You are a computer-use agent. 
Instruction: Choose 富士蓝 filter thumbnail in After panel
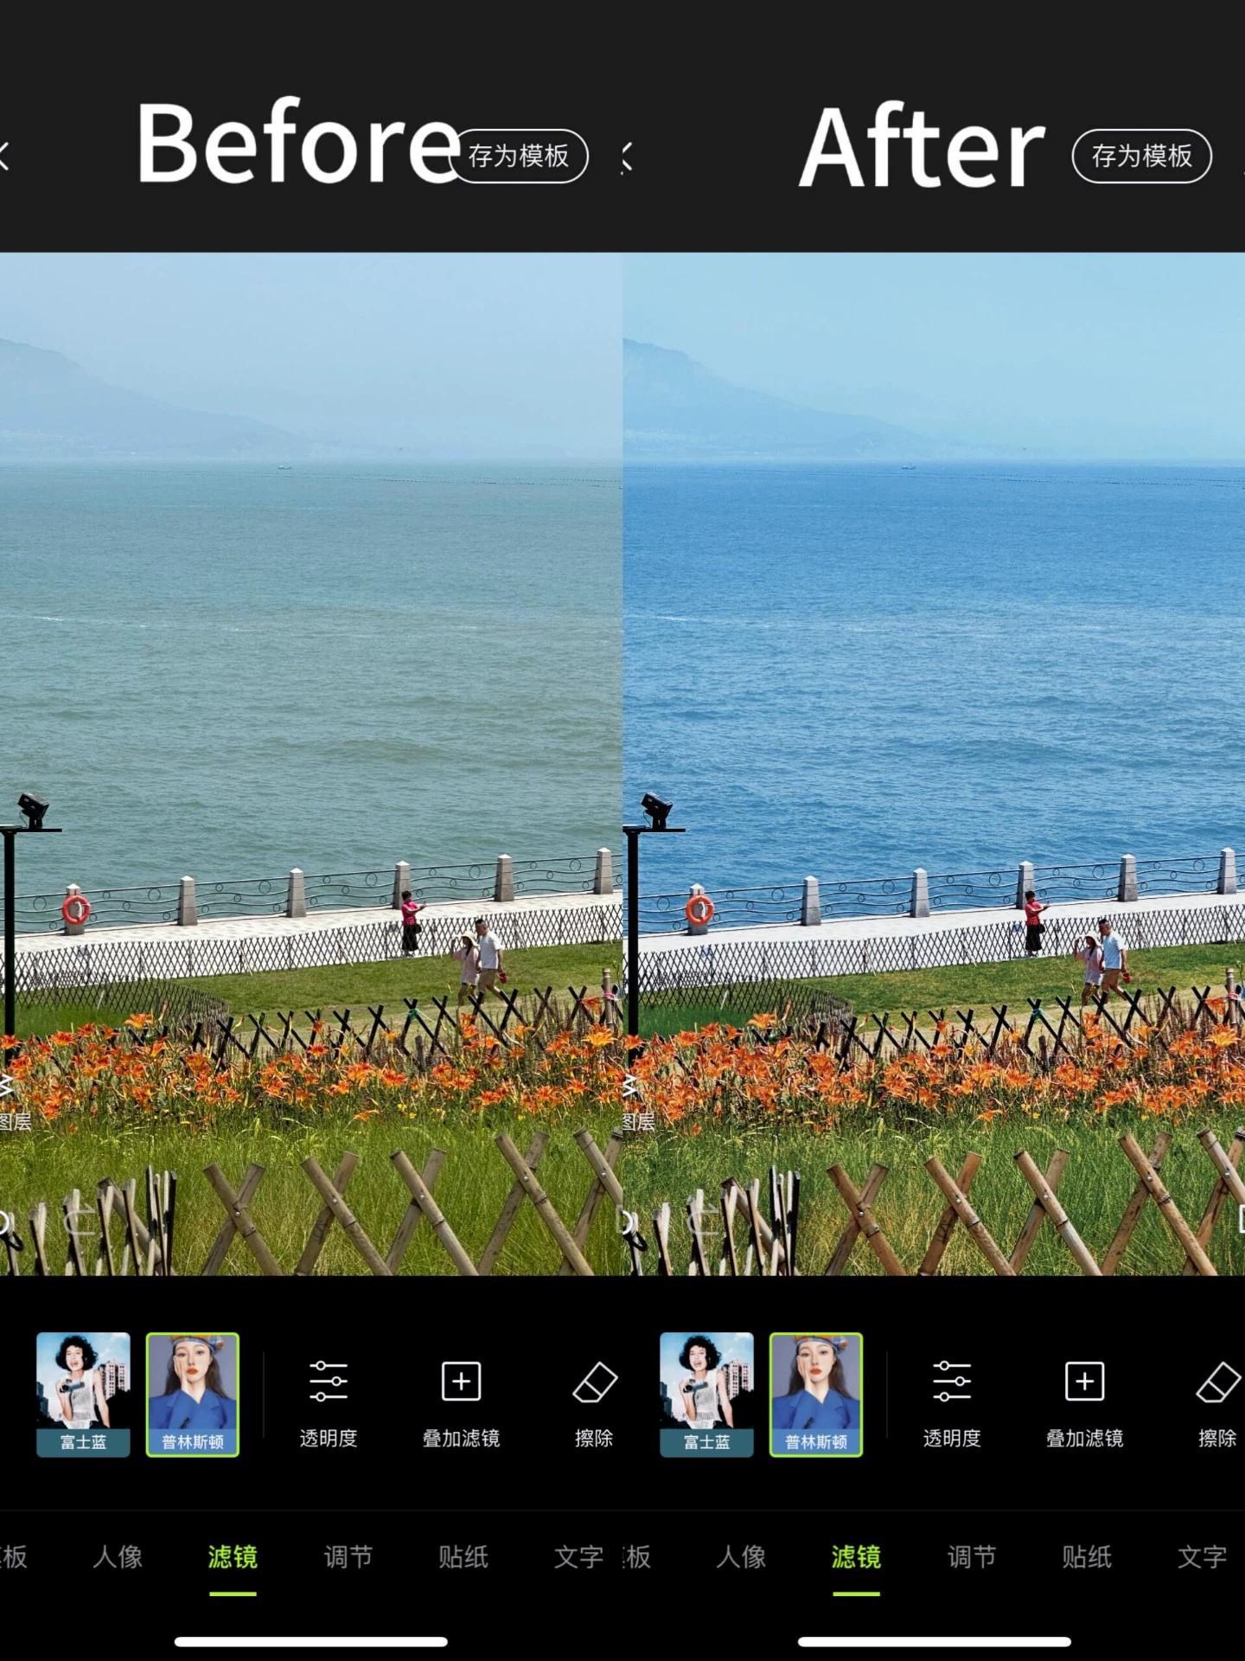pyautogui.click(x=706, y=1394)
